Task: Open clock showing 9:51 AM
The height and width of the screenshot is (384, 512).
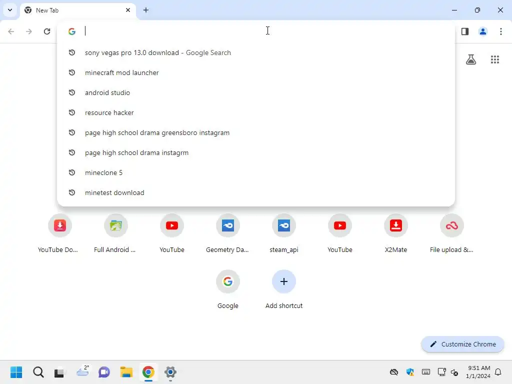Action: coord(478,372)
